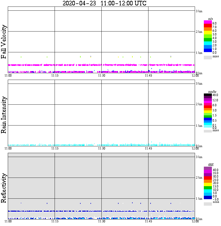The image size is (221, 226).
Task: Click "11:00" under the Reflectivity plot
Action: point(8,221)
